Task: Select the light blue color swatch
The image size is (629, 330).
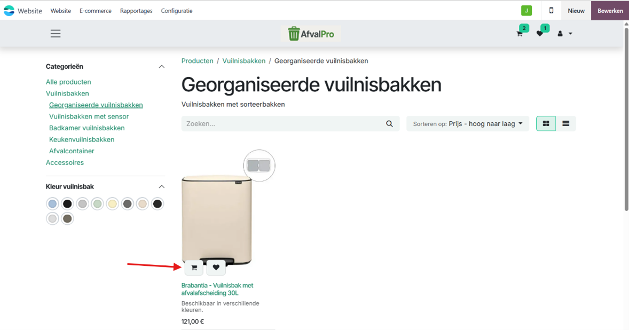Action: [x=52, y=204]
